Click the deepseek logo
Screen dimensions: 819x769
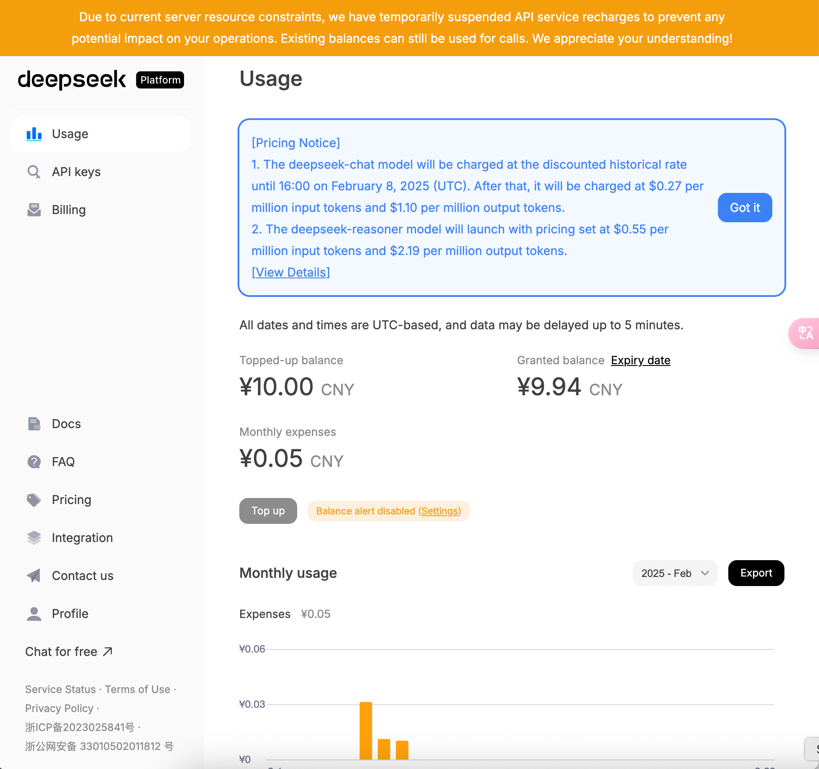(72, 80)
